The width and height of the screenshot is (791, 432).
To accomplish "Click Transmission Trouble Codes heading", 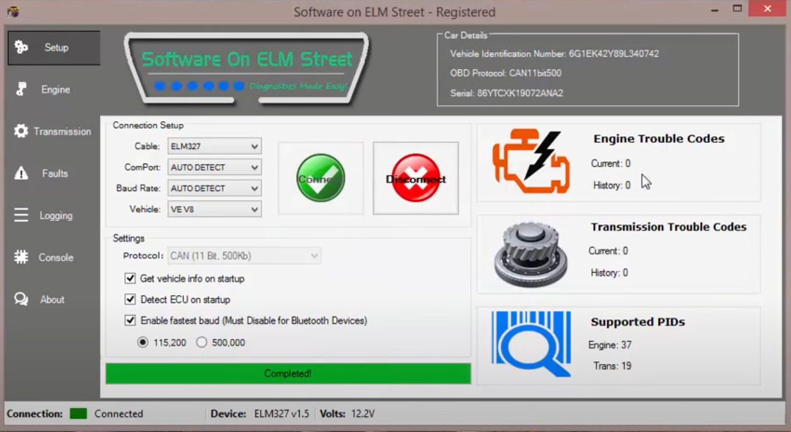I will click(x=668, y=227).
